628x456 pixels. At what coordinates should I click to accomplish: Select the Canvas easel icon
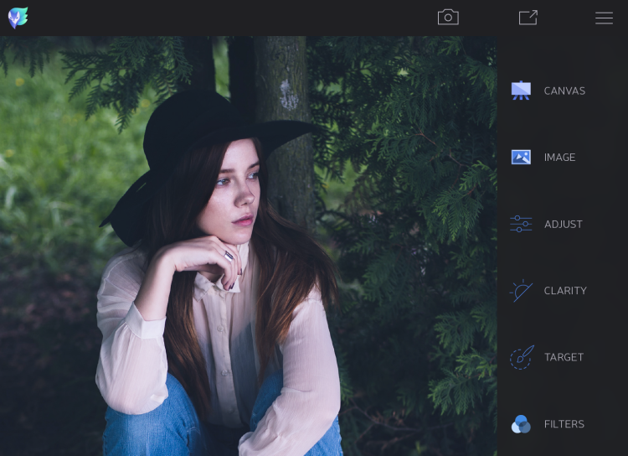pyautogui.click(x=521, y=91)
